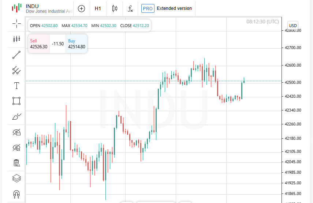The height and width of the screenshot is (203, 313).
Task: Choose the parallel channel pitchfork tool
Action: (x=16, y=70)
